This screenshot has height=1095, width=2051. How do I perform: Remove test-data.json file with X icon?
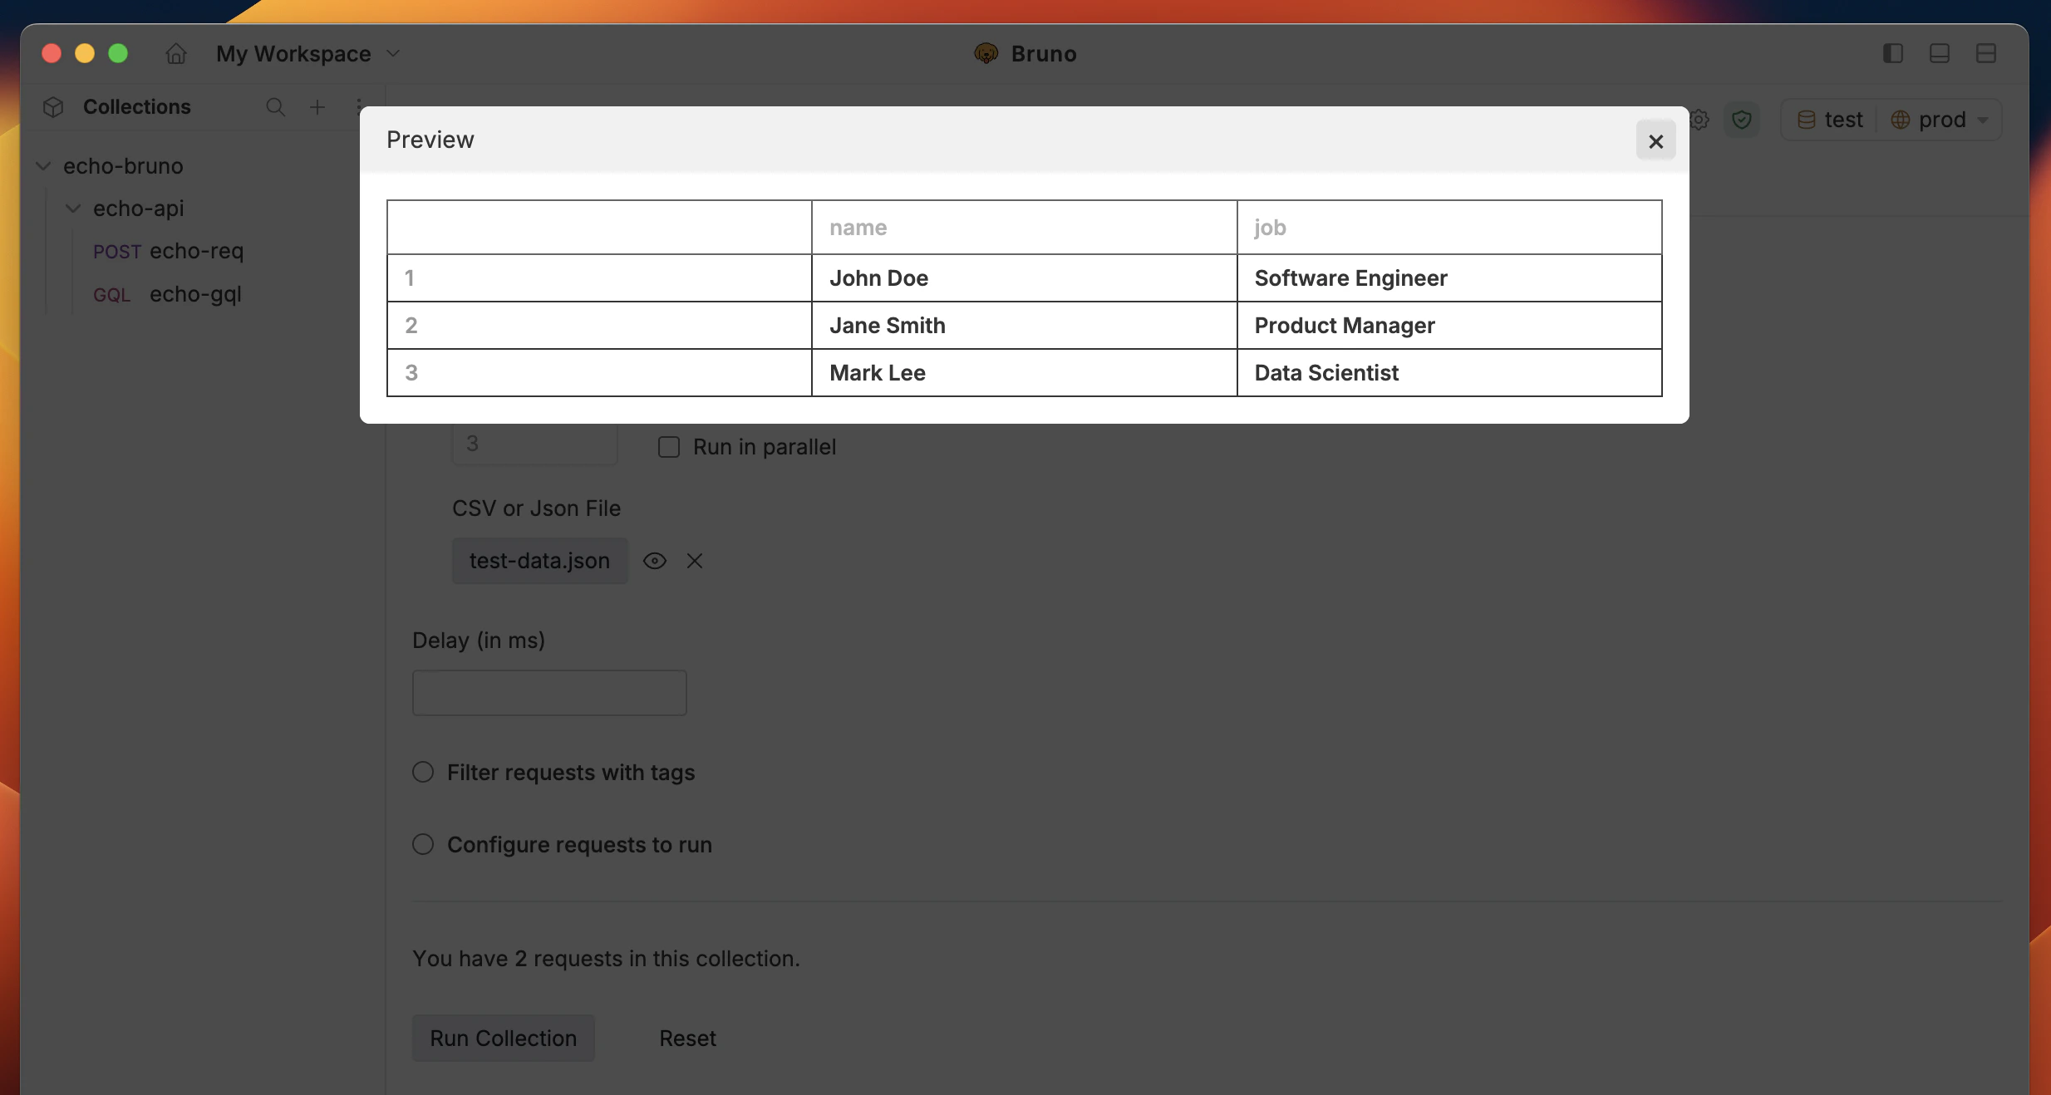[695, 562]
